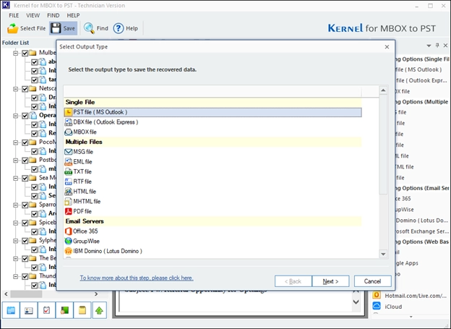Click the right panel pin icon
Viewport: 451px width, 329px height.
pyautogui.click(x=437, y=45)
